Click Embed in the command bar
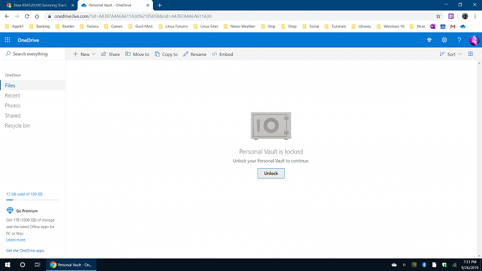 pos(222,54)
